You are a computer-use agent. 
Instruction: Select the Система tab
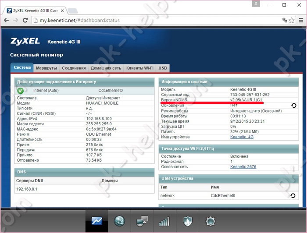click(22, 67)
